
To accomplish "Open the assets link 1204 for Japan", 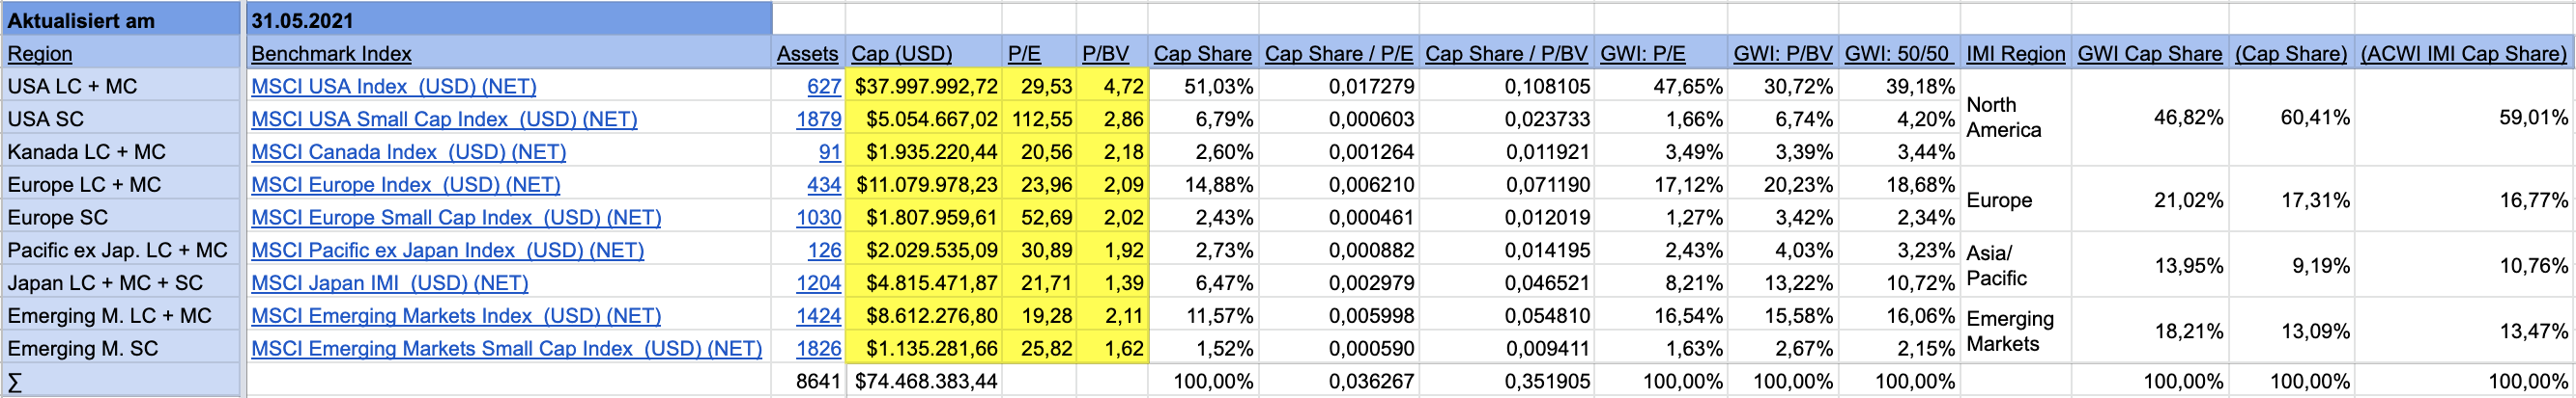I will click(x=818, y=284).
